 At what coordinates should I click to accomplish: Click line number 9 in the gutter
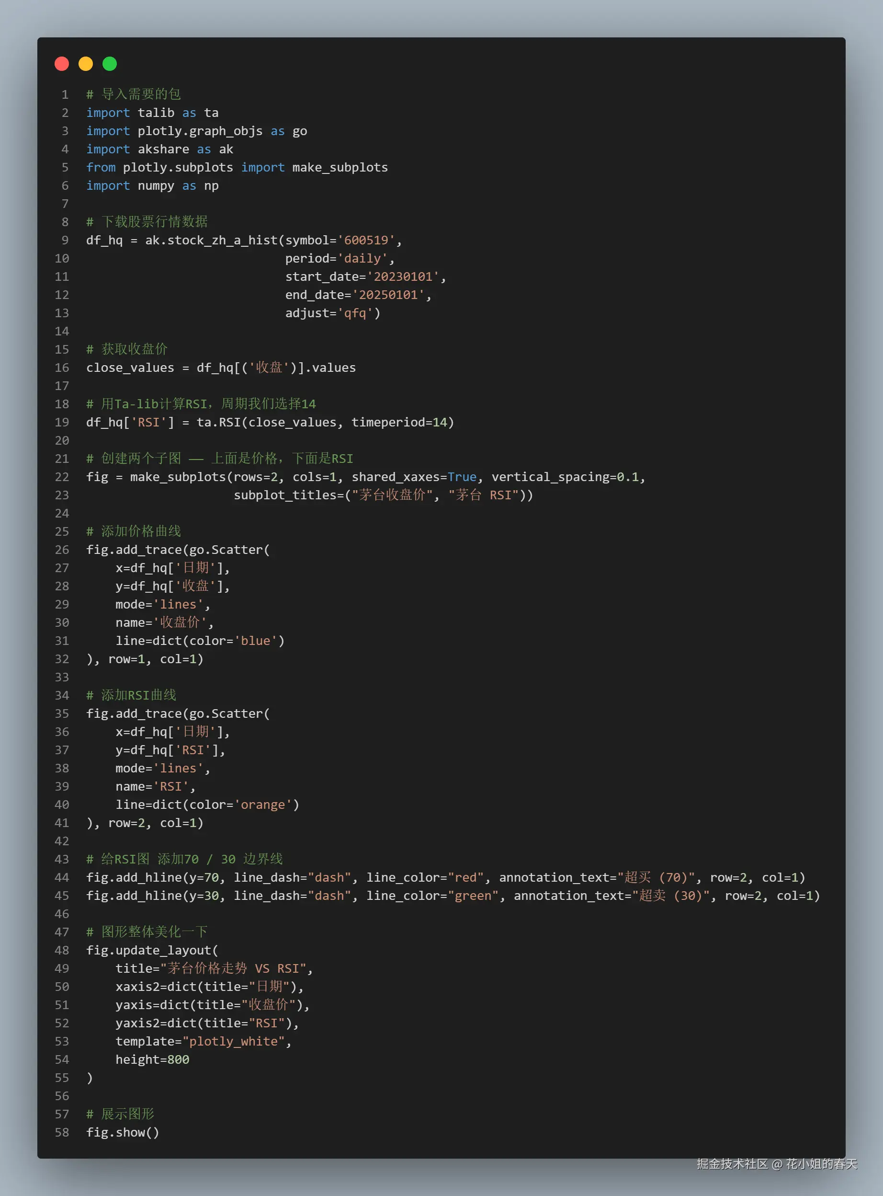[65, 240]
